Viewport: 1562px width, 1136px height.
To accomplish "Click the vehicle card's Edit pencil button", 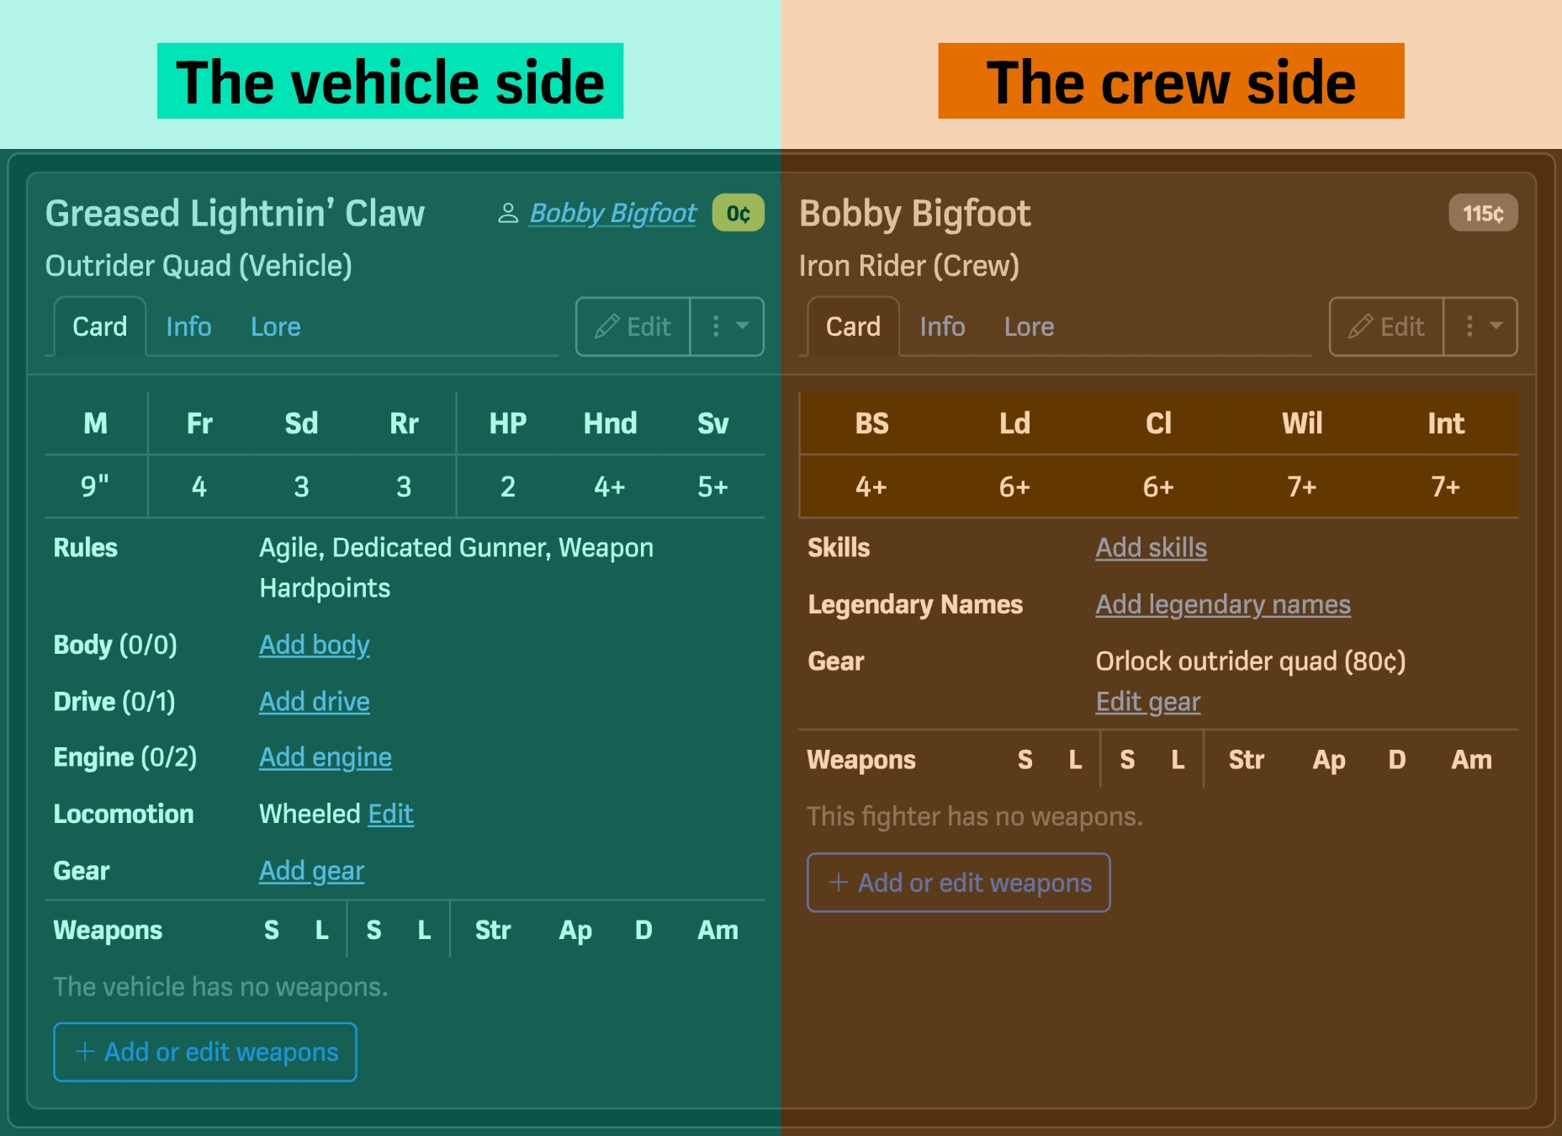I will 633,326.
